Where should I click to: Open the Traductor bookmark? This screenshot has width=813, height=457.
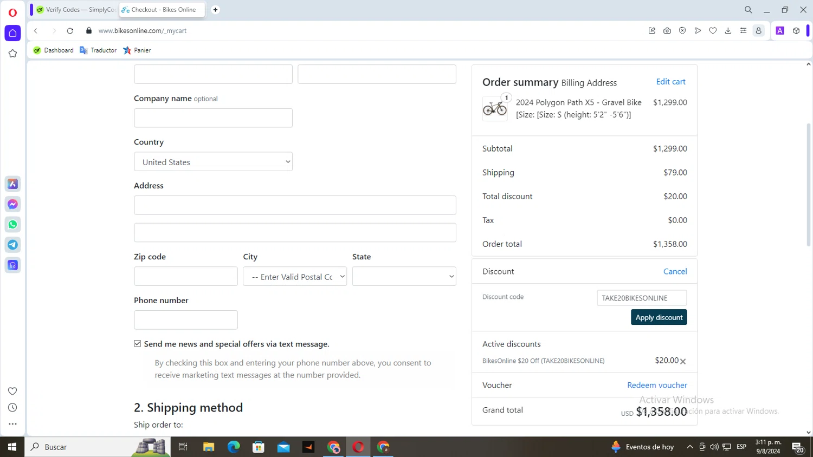point(98,50)
